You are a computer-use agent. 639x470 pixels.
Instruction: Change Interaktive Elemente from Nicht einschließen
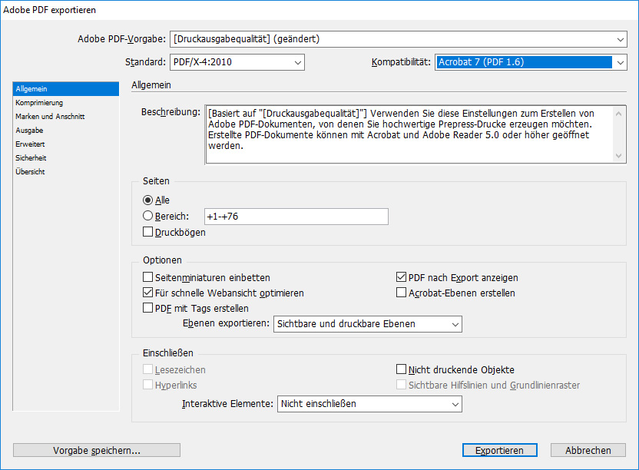point(369,403)
